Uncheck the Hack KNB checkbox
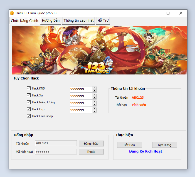 29,88
